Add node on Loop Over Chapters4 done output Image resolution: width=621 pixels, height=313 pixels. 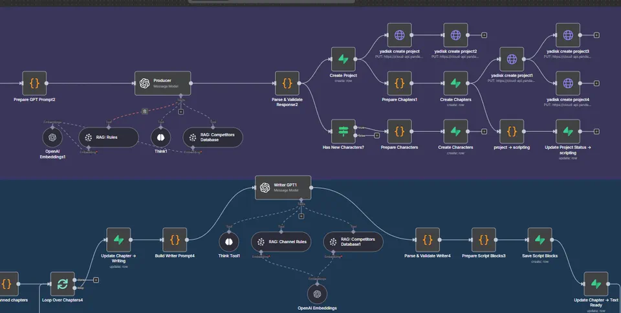click(96, 280)
